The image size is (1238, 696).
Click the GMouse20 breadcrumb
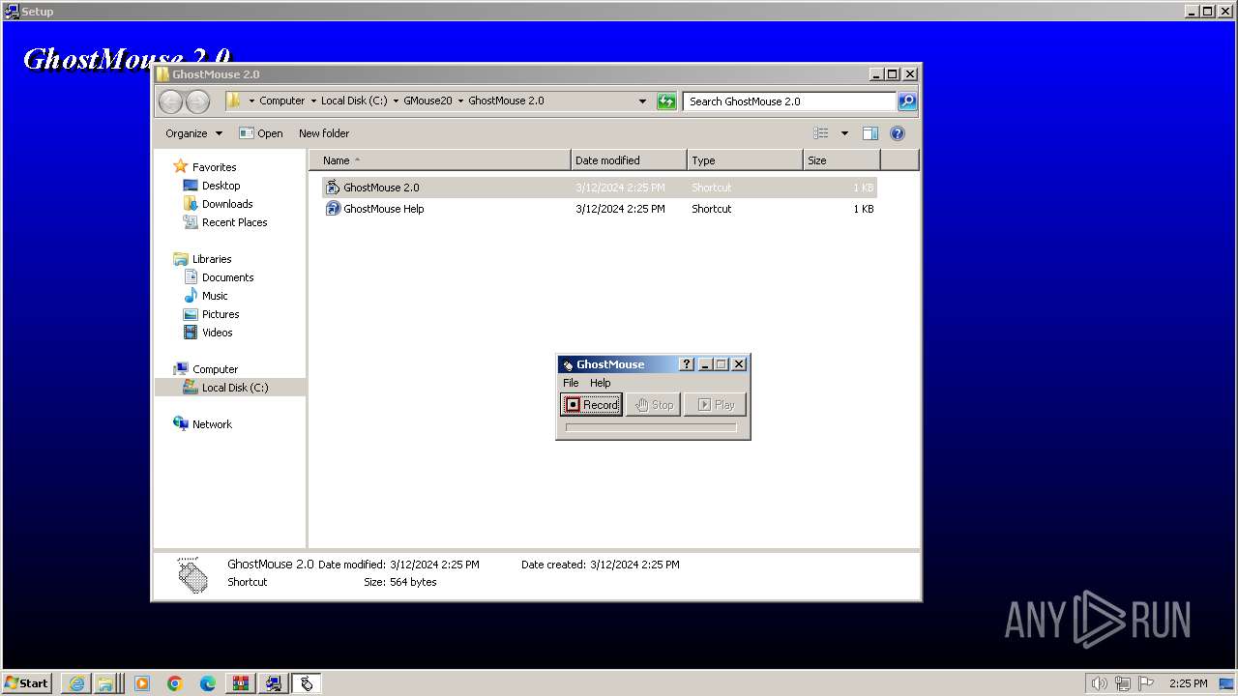coord(427,101)
